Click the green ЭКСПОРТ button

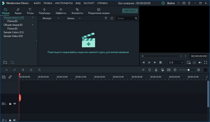pos(130,11)
